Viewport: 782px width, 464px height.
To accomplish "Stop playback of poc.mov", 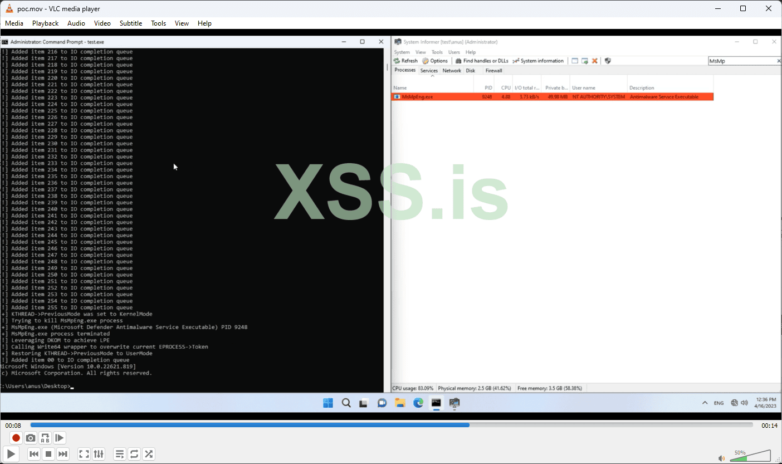I will tap(48, 454).
